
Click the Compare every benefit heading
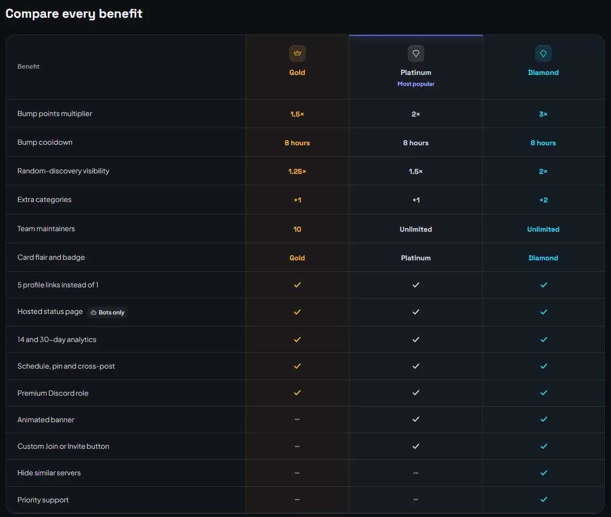[x=74, y=14]
